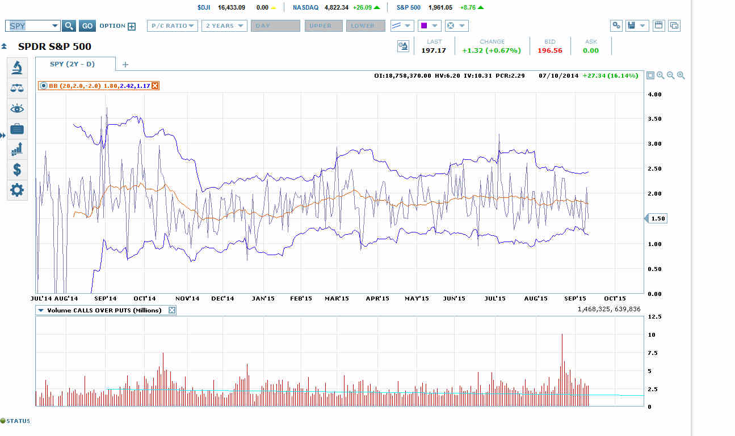Click the LOWER button
Screen dimensions: 735x436
point(366,26)
